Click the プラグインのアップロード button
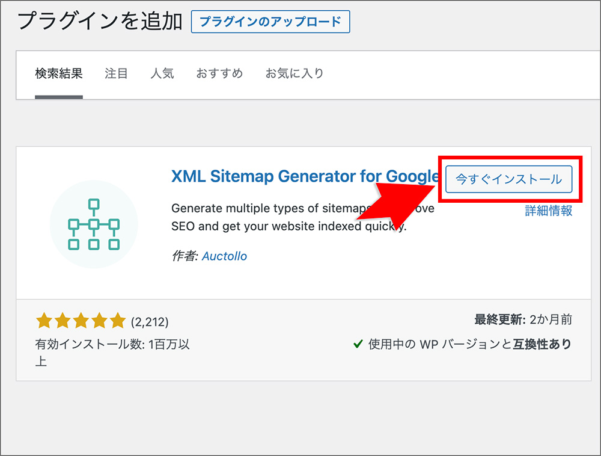The image size is (601, 456). 270,22
